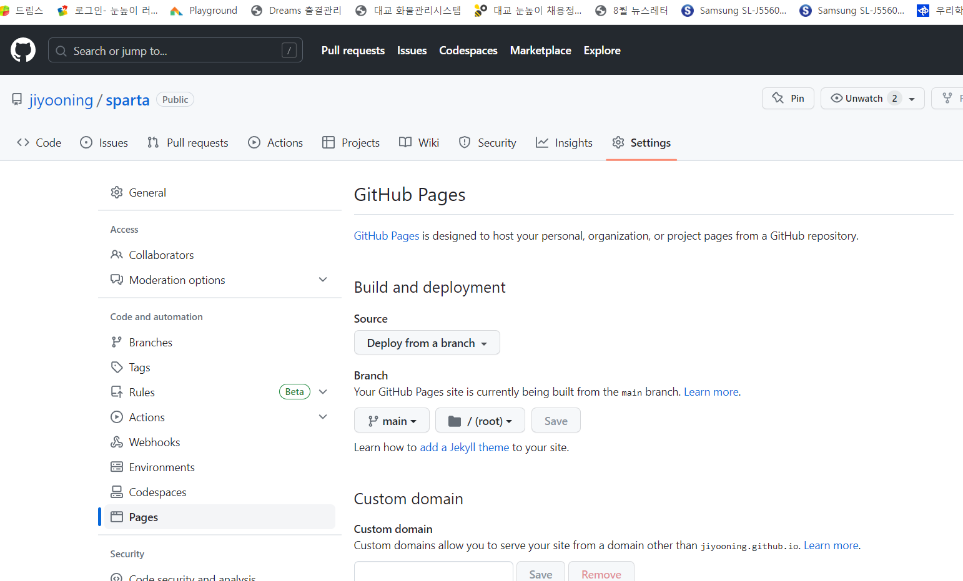Screen dimensions: 963x581
Task: Select Pages in the settings sidebar
Action: click(220, 517)
